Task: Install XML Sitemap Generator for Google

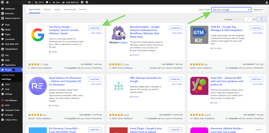Action: click(x=175, y=79)
